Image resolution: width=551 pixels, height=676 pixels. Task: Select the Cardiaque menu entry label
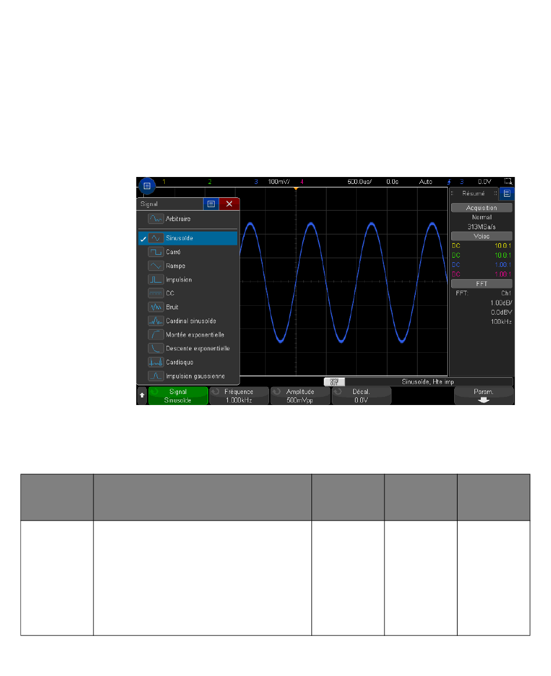180,362
